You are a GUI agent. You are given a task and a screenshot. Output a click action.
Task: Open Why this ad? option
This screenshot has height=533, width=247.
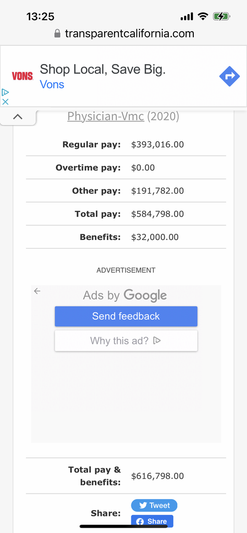pyautogui.click(x=126, y=340)
